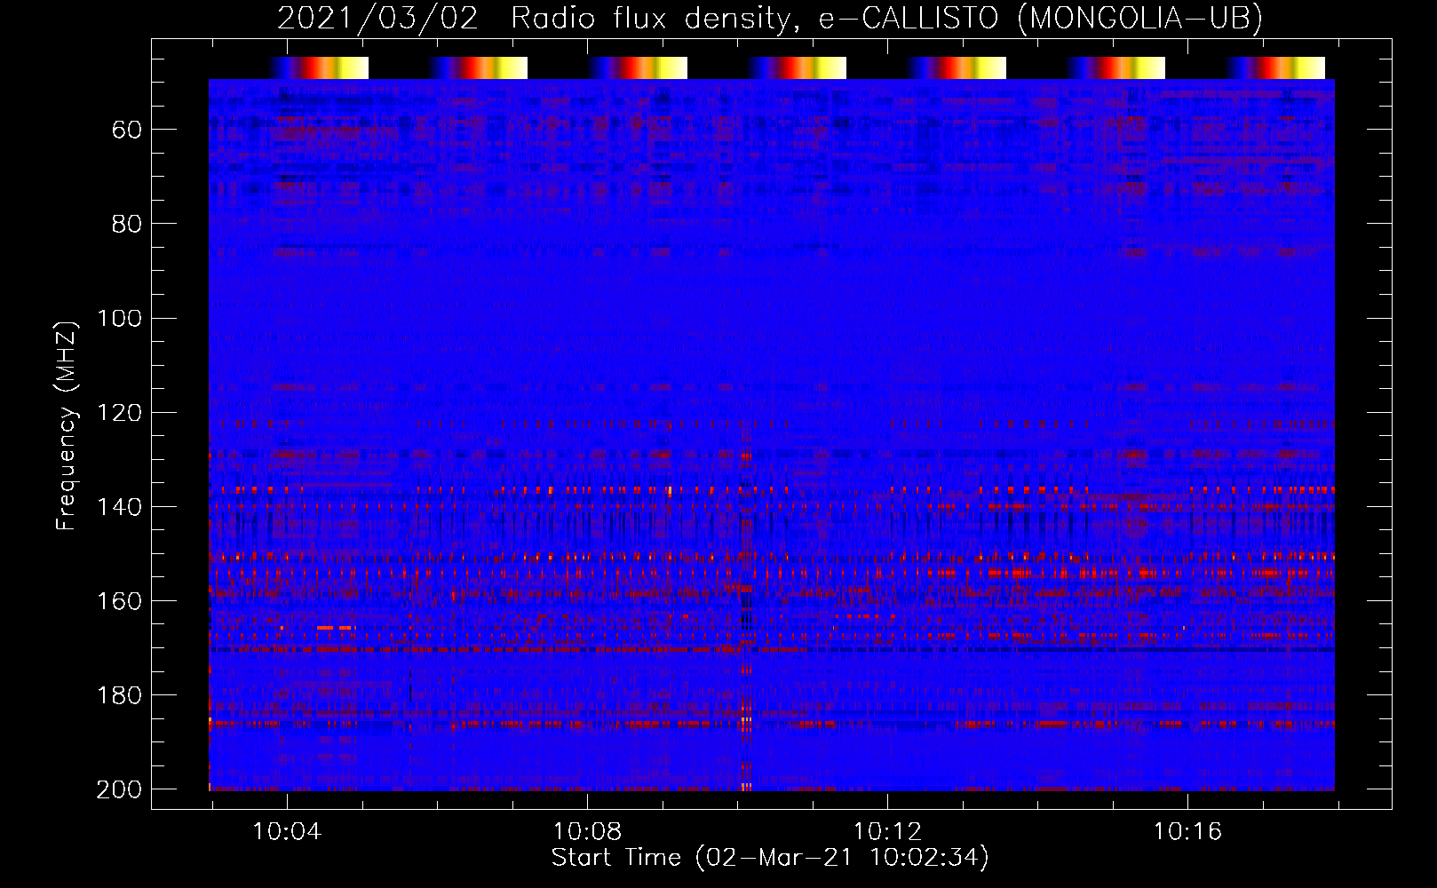Viewport: 1437px width, 888px height.
Task: Click the 80 frequency tick label
Action: [127, 225]
